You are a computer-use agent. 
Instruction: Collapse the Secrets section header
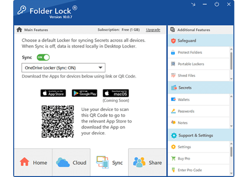pos(200,88)
